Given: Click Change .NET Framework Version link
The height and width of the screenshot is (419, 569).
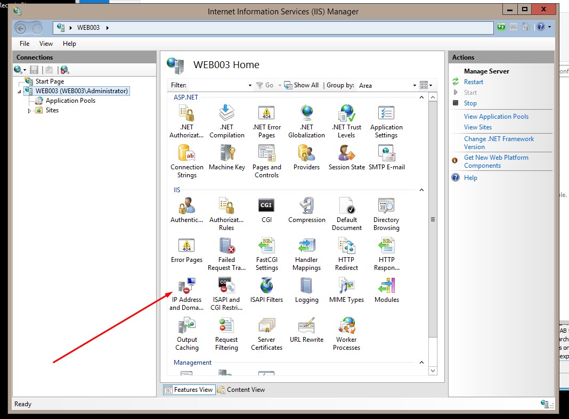Looking at the screenshot, I should click(x=499, y=143).
